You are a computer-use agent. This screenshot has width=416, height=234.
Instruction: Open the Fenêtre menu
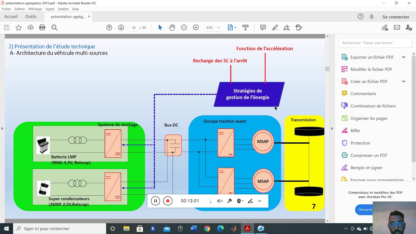click(x=63, y=9)
